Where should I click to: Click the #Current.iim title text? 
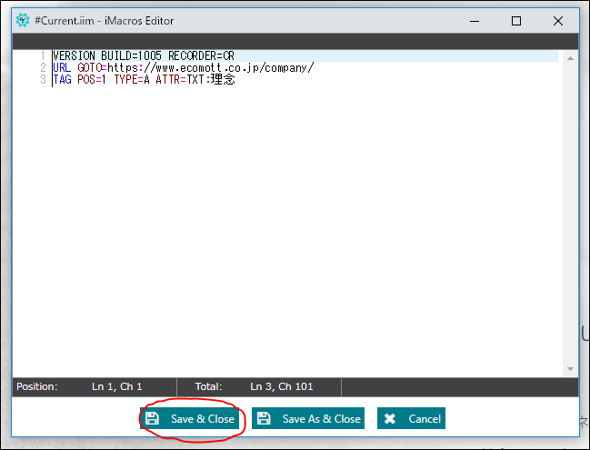pyautogui.click(x=104, y=21)
